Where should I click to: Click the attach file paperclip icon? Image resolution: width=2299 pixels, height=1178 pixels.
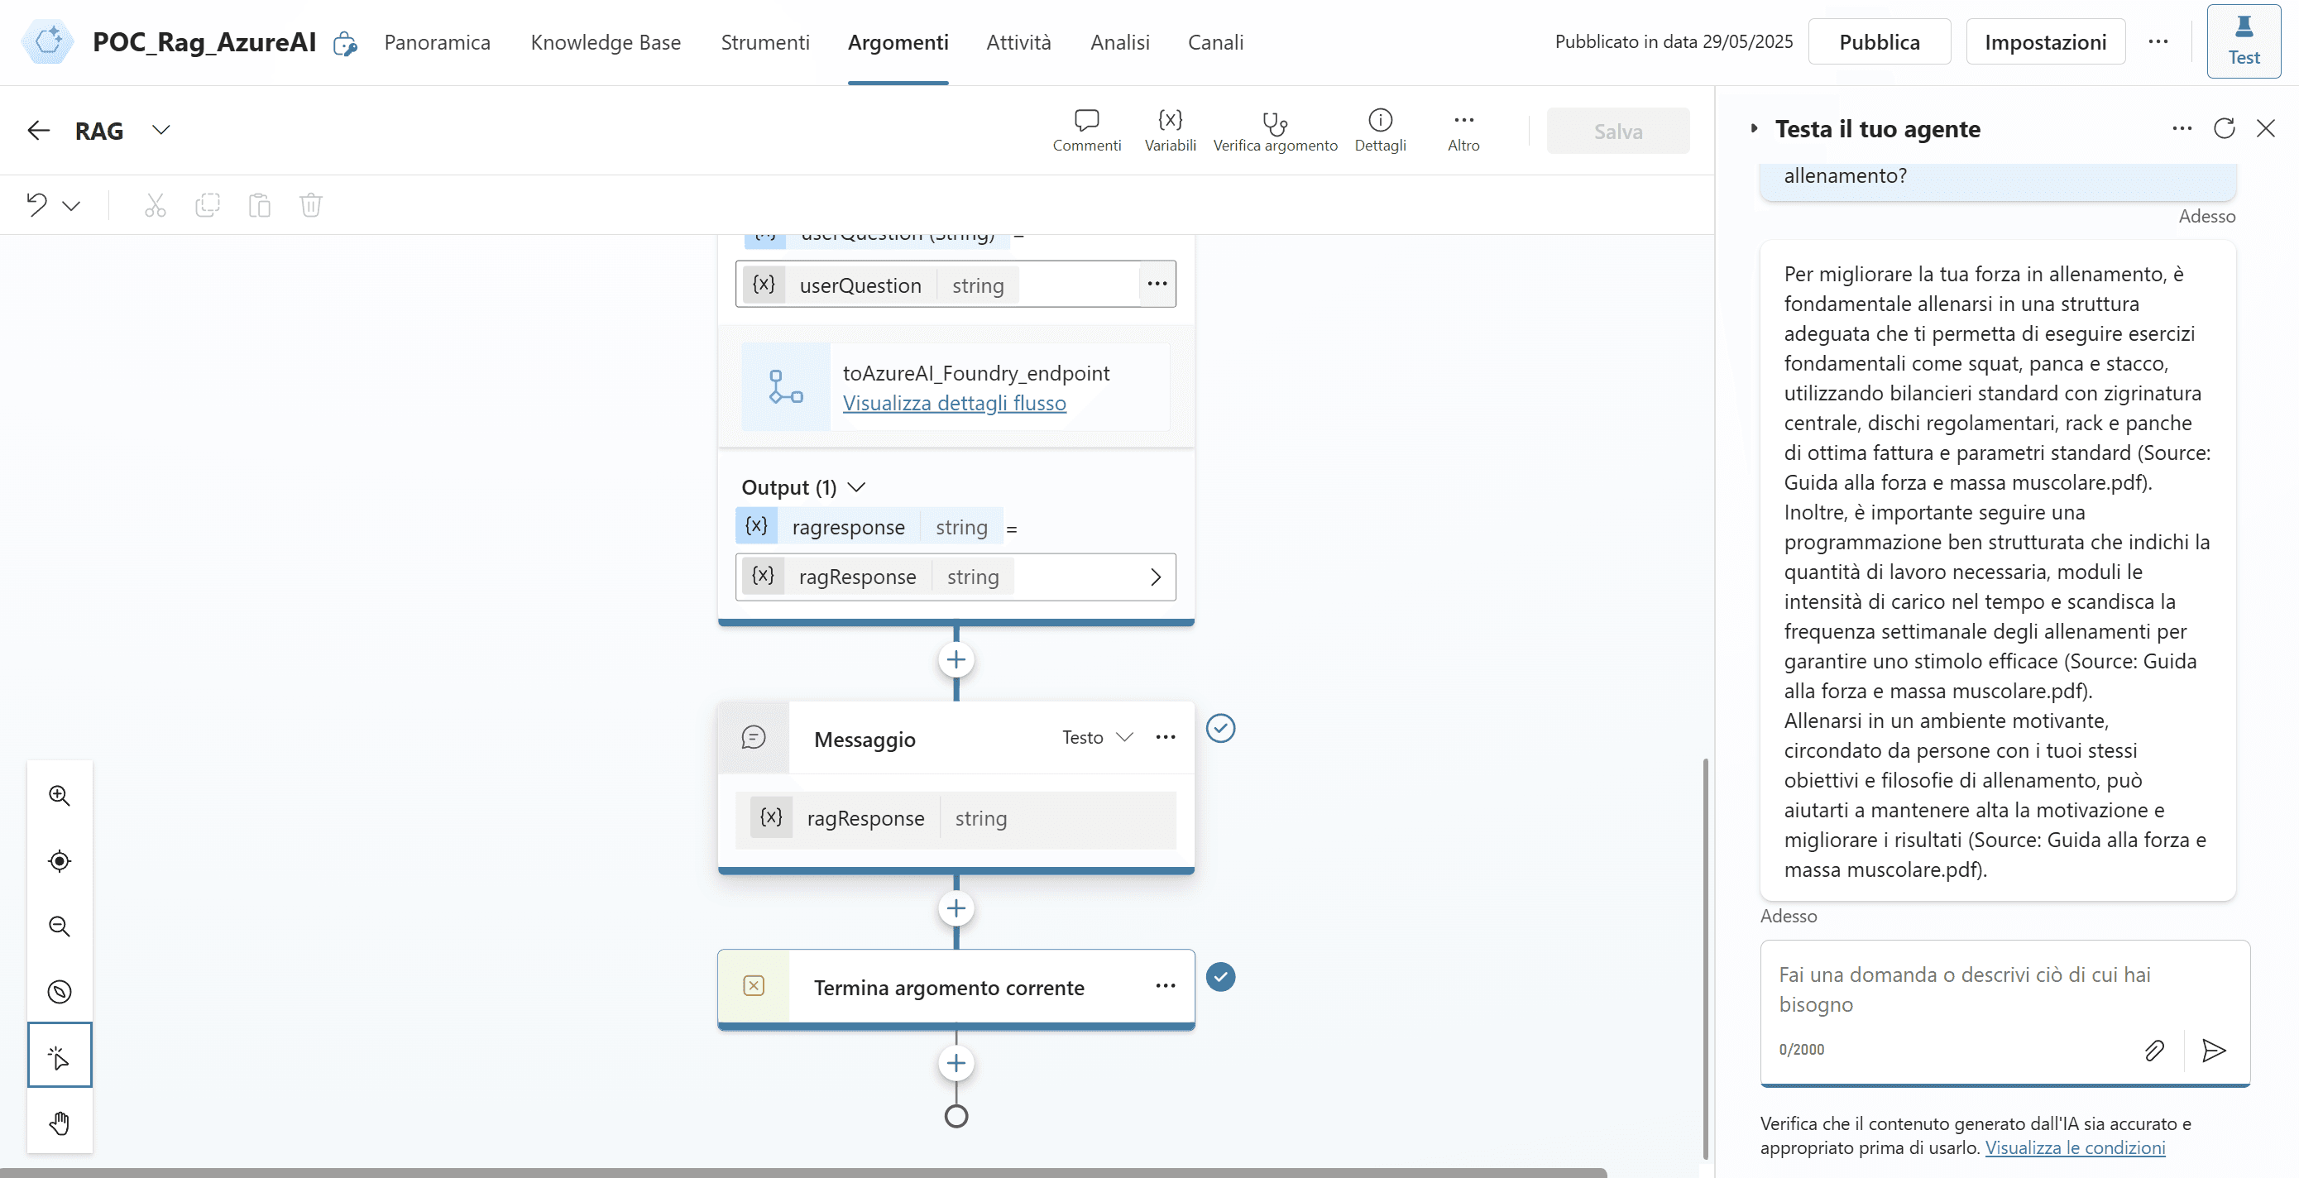click(2154, 1050)
